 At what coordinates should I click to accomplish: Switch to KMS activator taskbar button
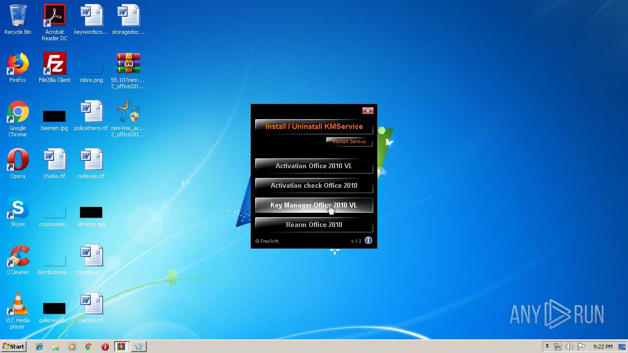pos(139,347)
